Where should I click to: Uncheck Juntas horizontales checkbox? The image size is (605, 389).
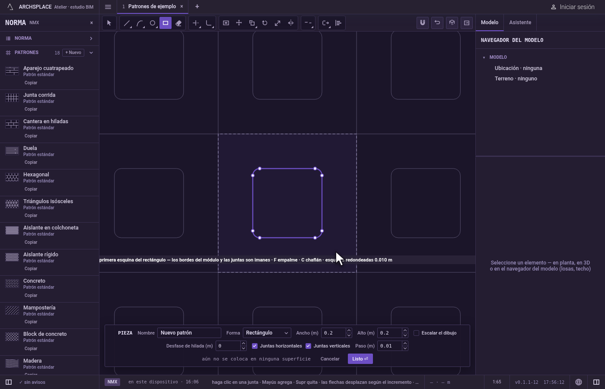(x=255, y=346)
